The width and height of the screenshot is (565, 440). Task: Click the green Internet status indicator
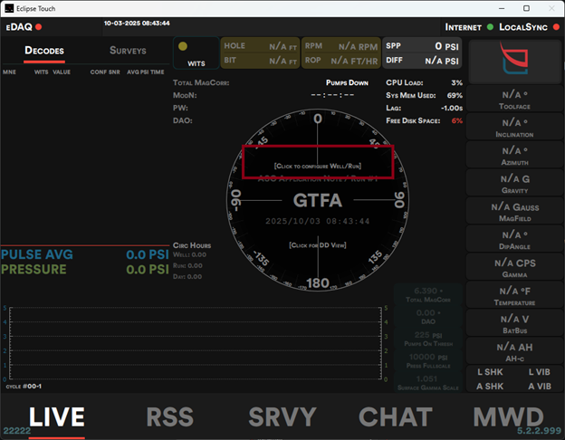[x=490, y=27]
